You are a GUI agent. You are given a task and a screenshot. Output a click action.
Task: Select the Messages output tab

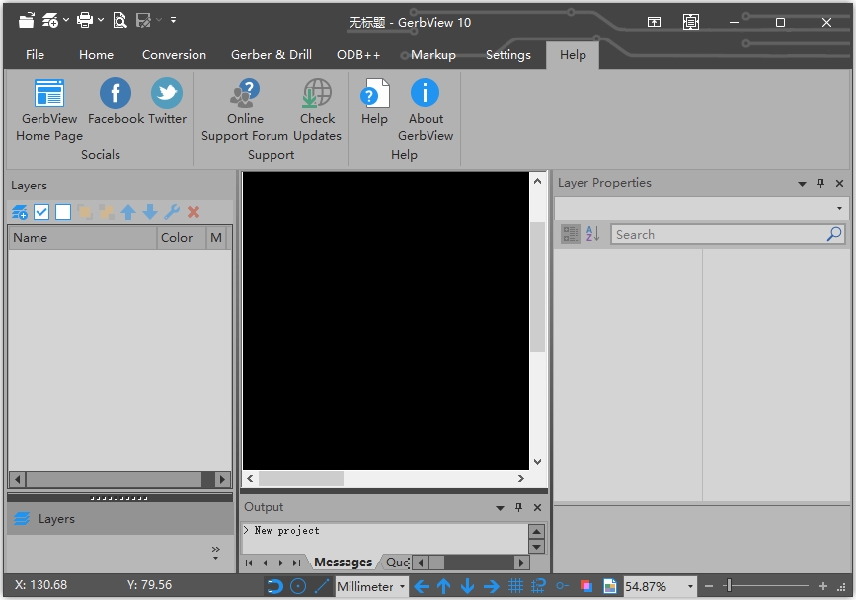click(343, 562)
